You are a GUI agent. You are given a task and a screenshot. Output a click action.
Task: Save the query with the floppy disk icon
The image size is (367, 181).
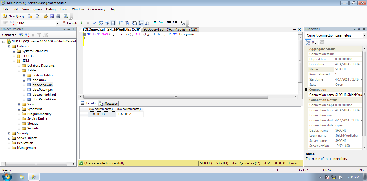click(52, 16)
